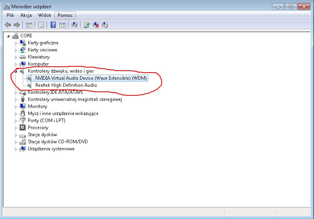Open the Plik menu
The height and width of the screenshot is (219, 314).
point(10,15)
